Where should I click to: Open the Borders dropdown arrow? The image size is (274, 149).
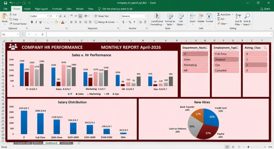[x=52, y=22]
